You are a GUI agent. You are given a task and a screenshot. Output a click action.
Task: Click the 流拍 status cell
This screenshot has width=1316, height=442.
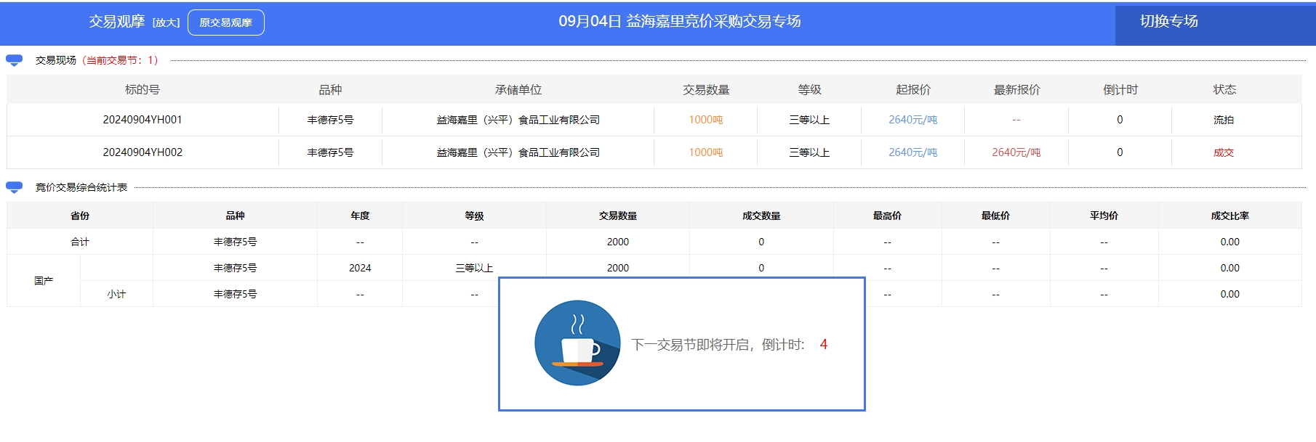1224,120
